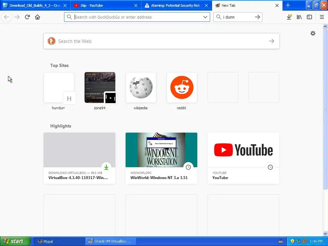Screen dimensions: 328x246
Task: Click the search box magnifier icon
Action: tap(218, 17)
